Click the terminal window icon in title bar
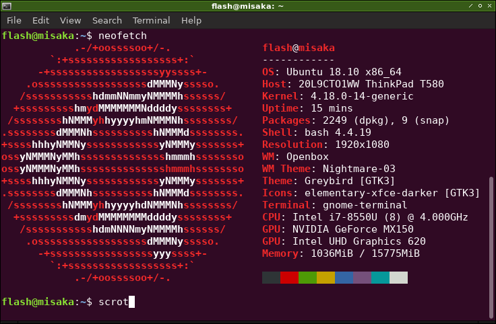 [x=7, y=5]
